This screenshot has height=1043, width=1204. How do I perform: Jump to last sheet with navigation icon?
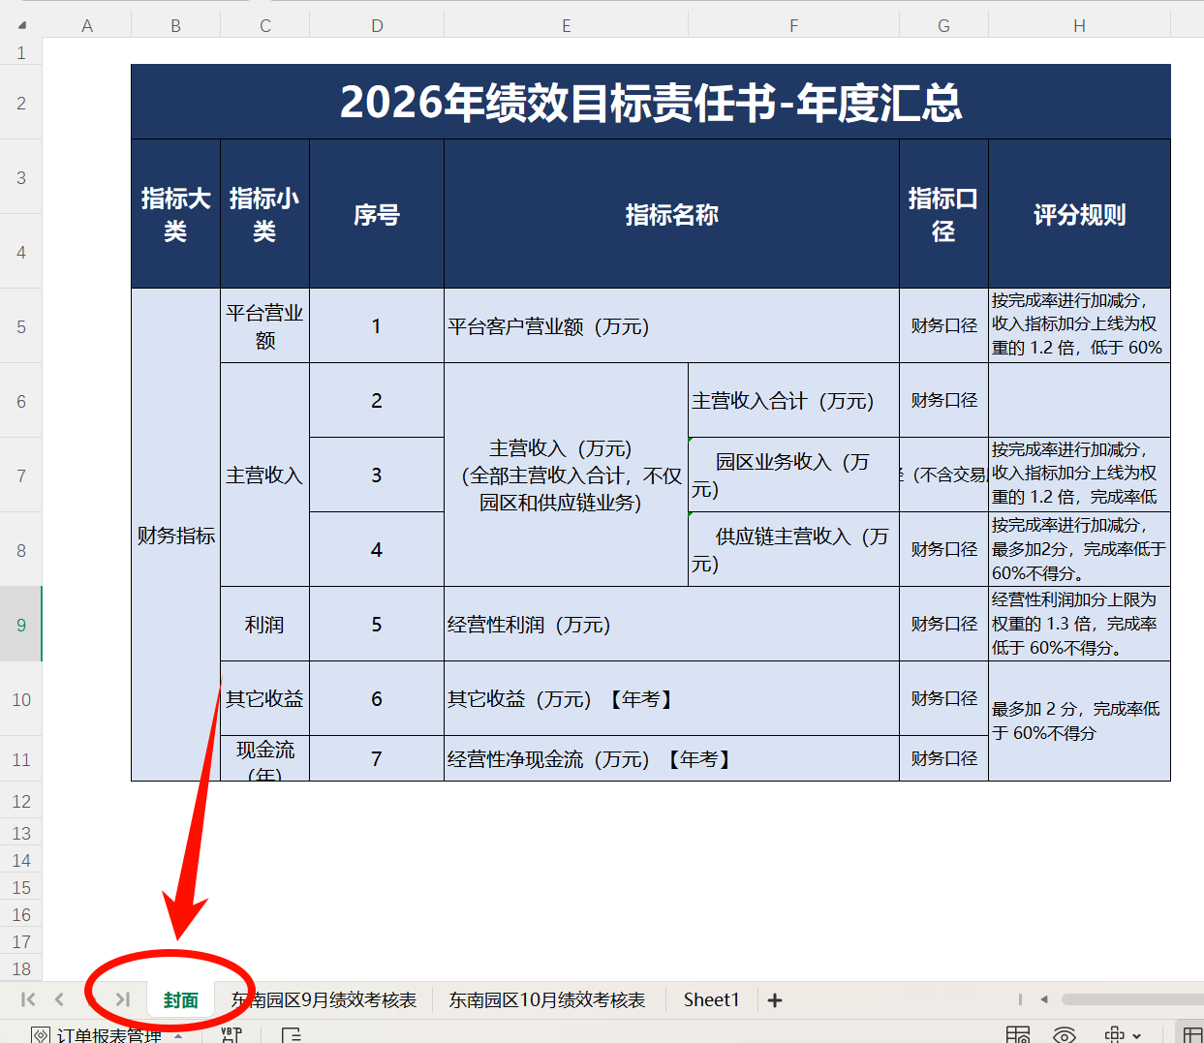[121, 999]
